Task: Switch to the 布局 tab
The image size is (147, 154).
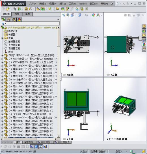Action: (17, 14)
